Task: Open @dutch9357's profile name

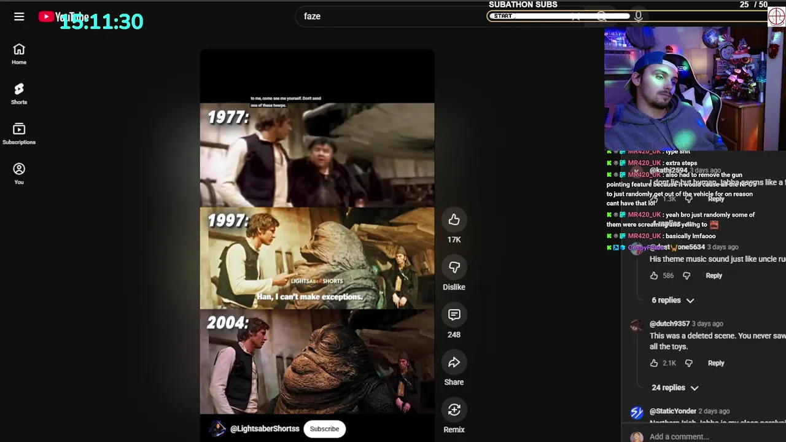Action: coord(669,324)
